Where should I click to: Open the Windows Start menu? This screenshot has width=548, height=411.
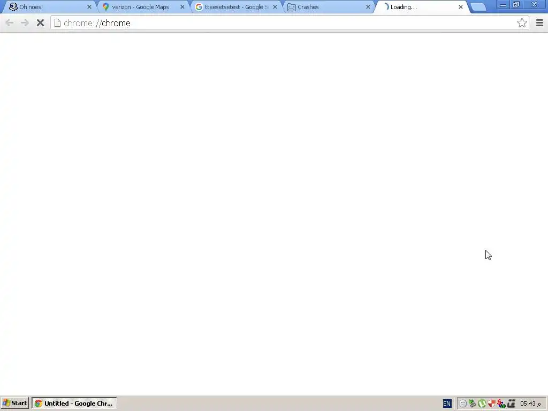point(14,403)
